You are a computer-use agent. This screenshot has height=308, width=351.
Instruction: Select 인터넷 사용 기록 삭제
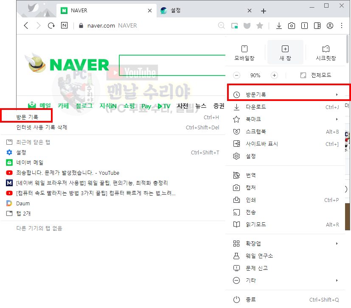pos(113,127)
